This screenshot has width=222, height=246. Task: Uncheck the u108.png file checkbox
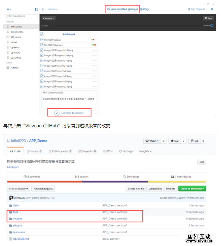pyautogui.click(x=42, y=55)
